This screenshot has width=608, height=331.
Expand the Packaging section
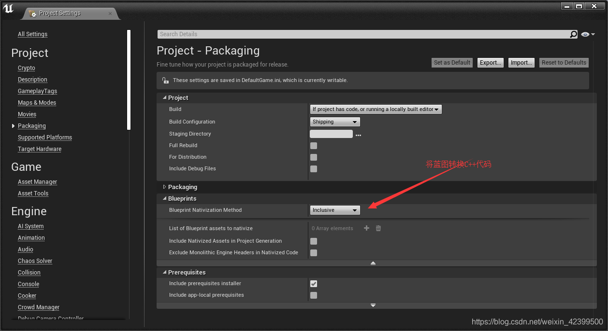[164, 187]
